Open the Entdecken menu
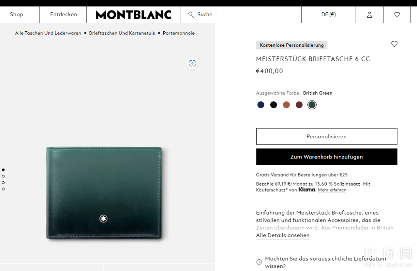Screen dimensions: 417x271 pos(64,15)
